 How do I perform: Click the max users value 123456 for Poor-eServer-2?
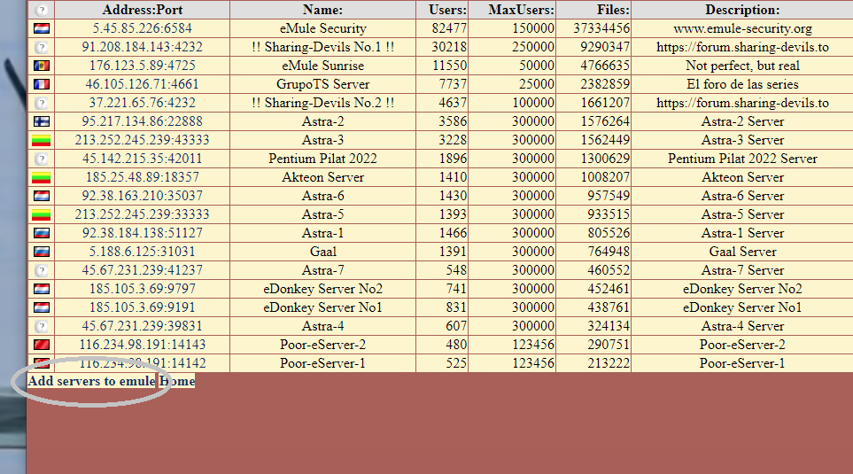533,345
